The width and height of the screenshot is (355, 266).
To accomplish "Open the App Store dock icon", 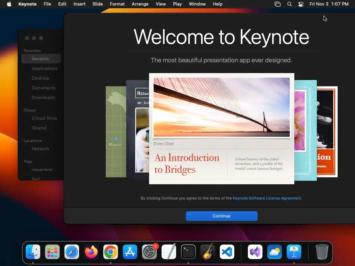I will (x=130, y=252).
